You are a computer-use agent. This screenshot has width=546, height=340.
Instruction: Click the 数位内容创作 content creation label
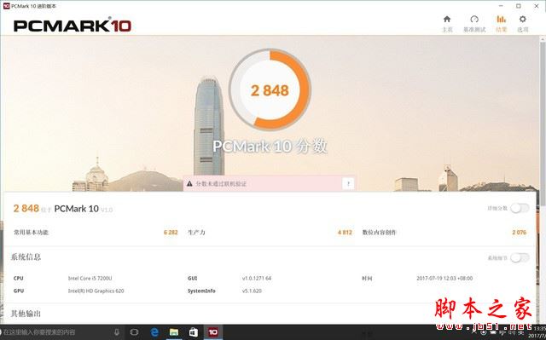point(379,233)
